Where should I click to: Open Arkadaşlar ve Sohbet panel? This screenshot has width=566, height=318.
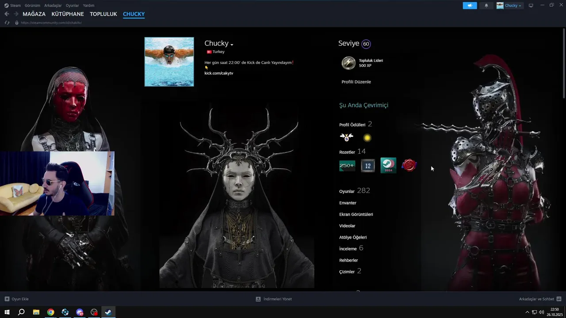[540, 299]
